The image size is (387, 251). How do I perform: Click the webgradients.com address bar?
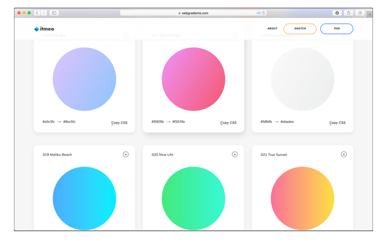(x=193, y=13)
